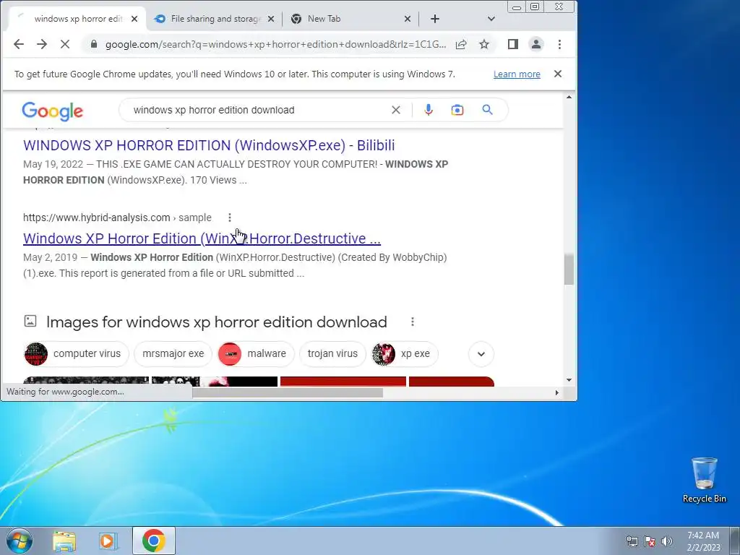Open a new tab with plus button
The width and height of the screenshot is (740, 555).
click(x=435, y=19)
